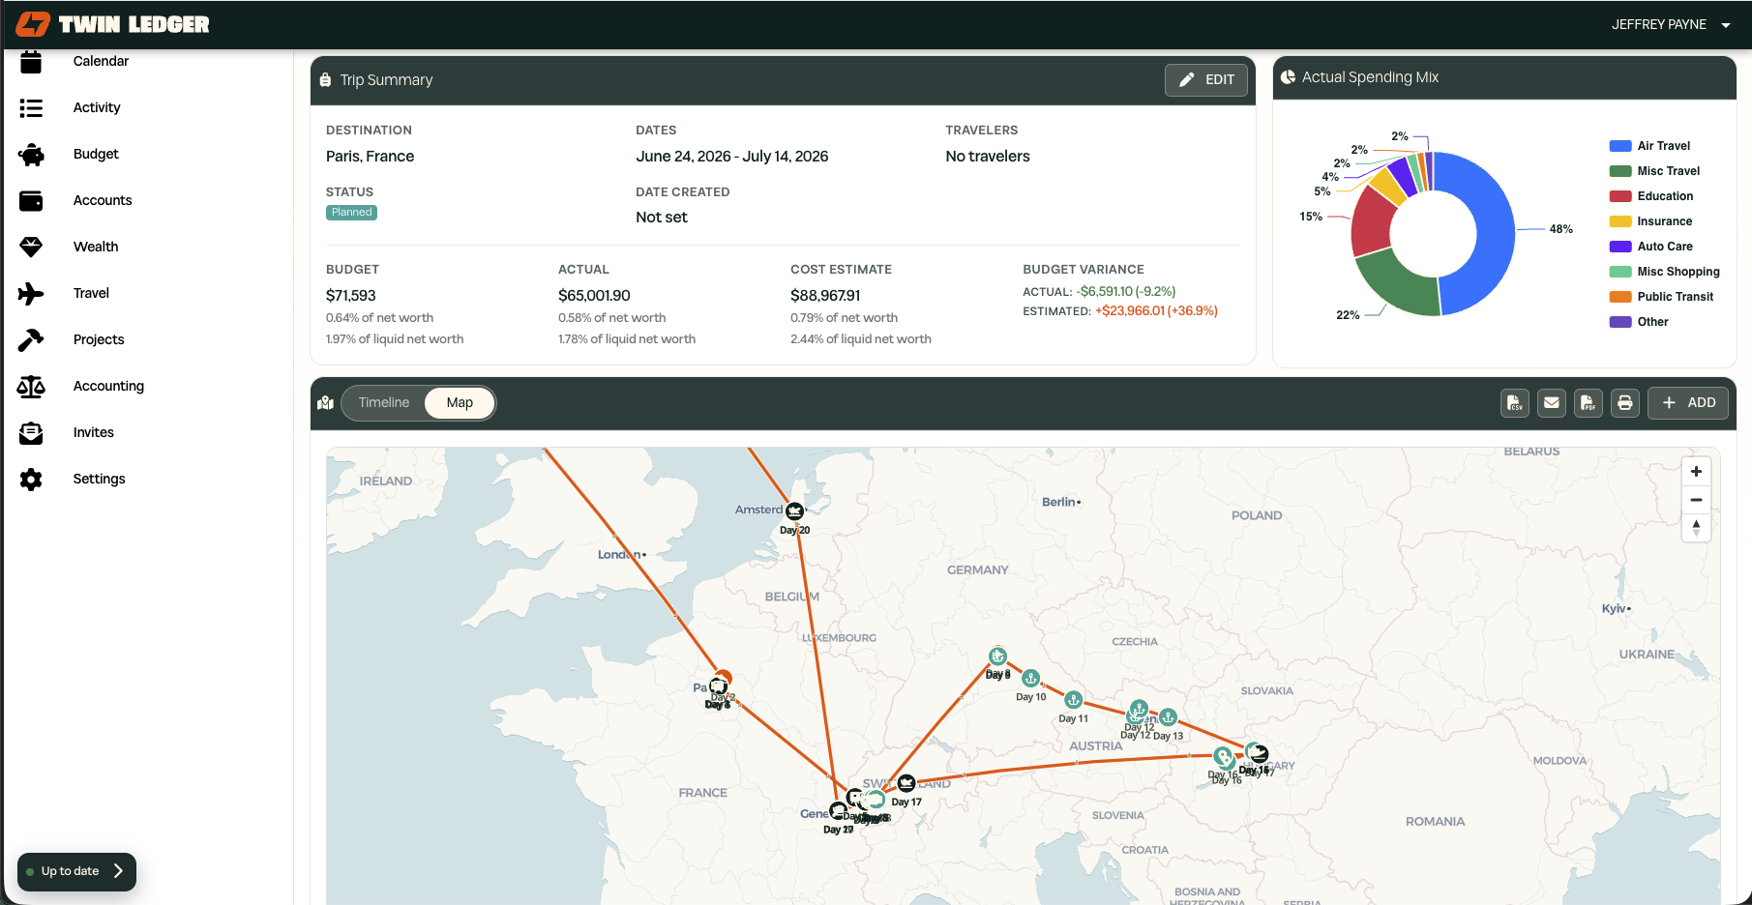
Task: Open Activity list icon in sidebar
Action: click(x=31, y=108)
